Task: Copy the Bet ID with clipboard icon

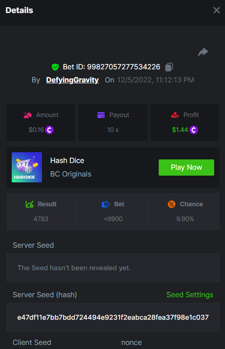Action: (169, 67)
